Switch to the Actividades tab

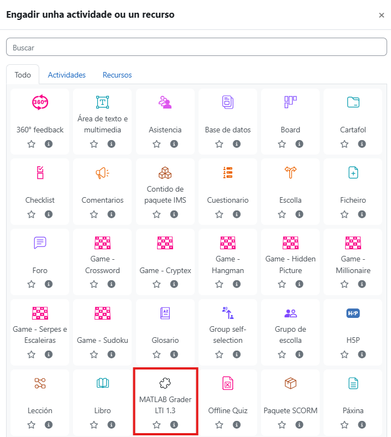(66, 75)
